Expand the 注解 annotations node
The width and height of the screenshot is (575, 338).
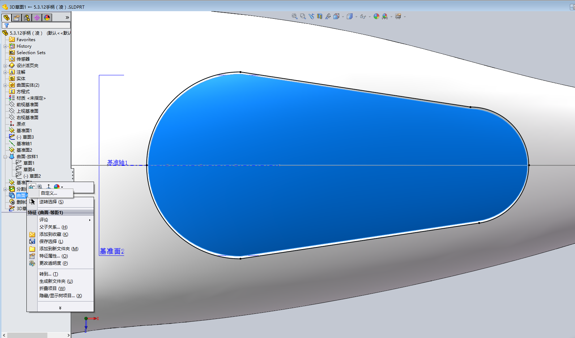5,72
